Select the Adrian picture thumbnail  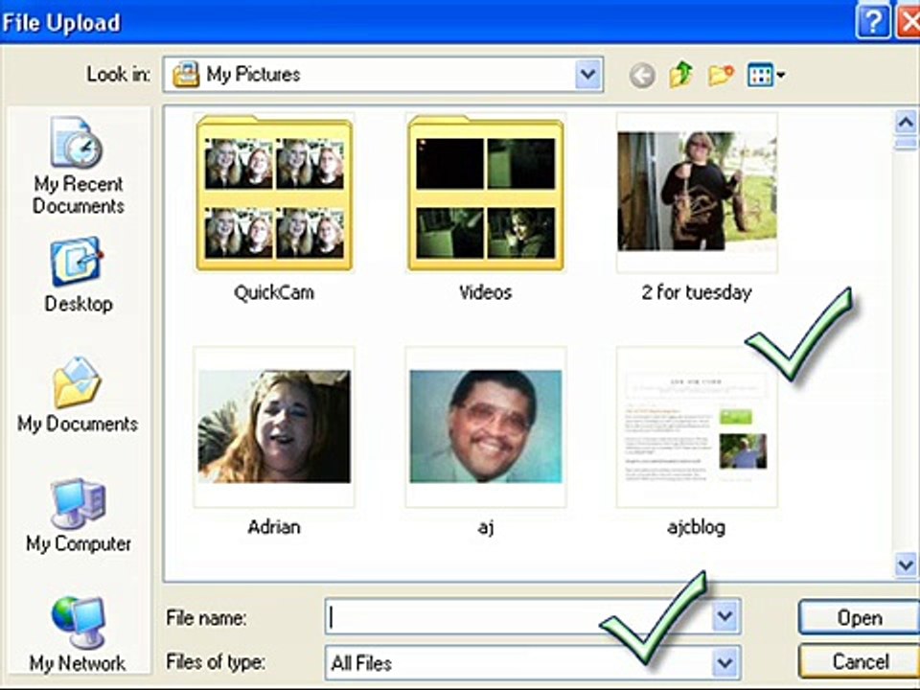(x=274, y=426)
